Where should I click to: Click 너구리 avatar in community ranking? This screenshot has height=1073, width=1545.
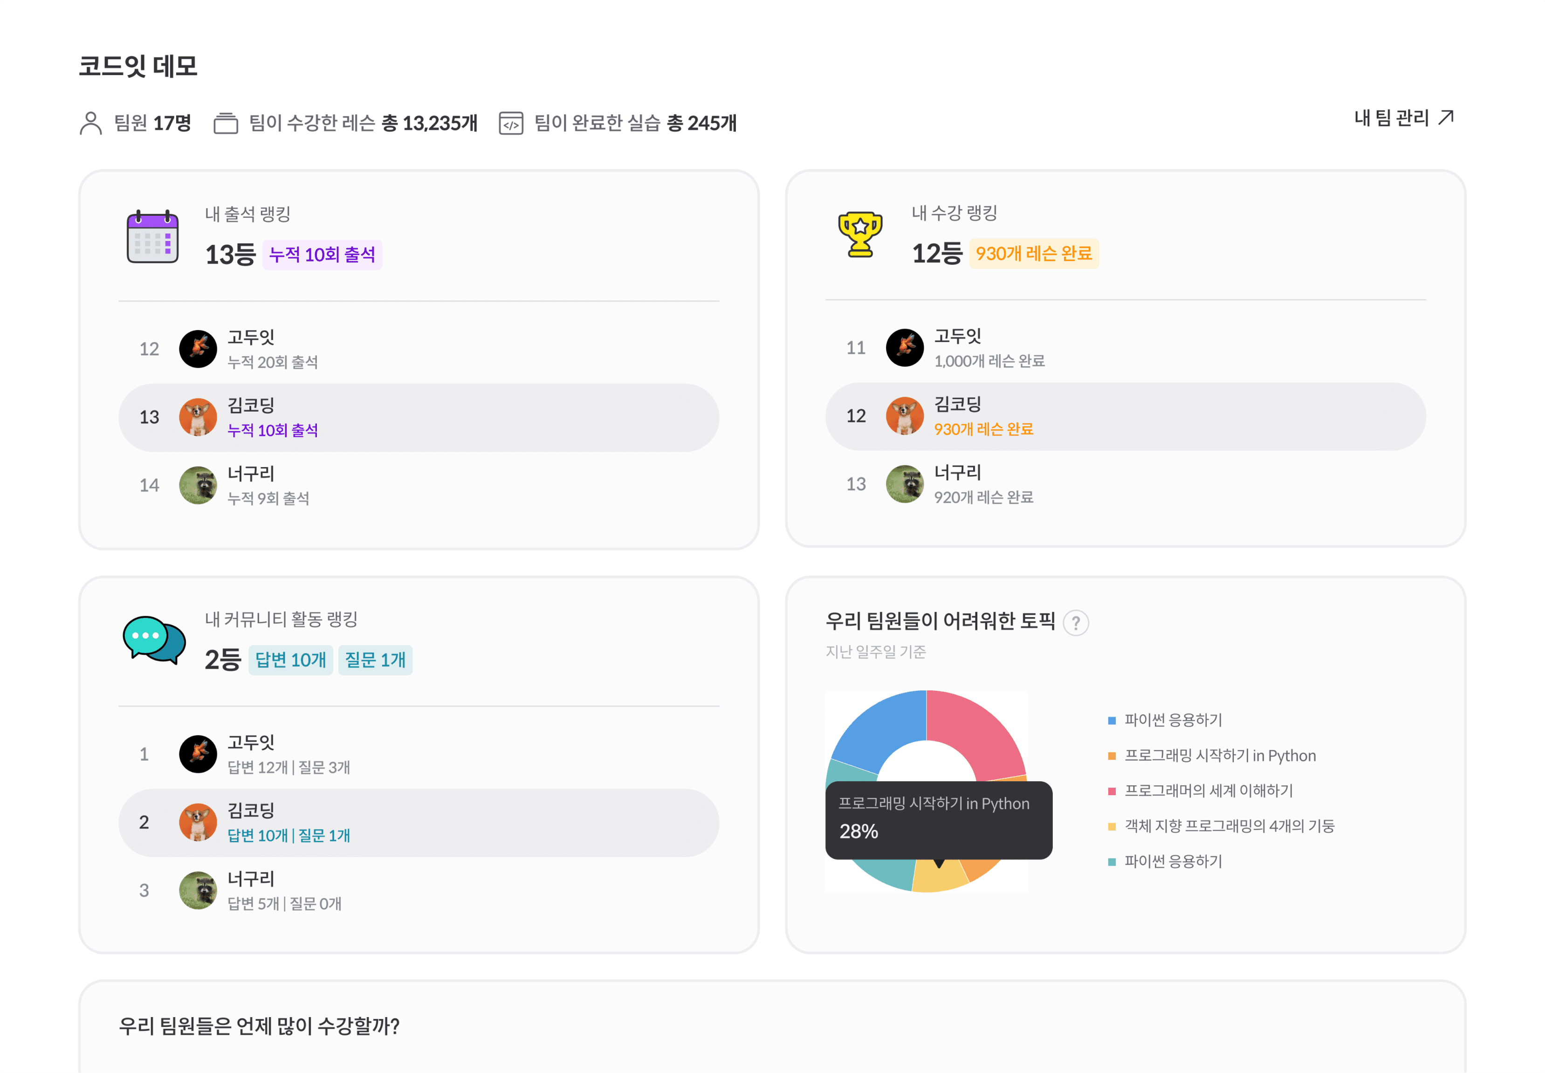pyautogui.click(x=198, y=890)
